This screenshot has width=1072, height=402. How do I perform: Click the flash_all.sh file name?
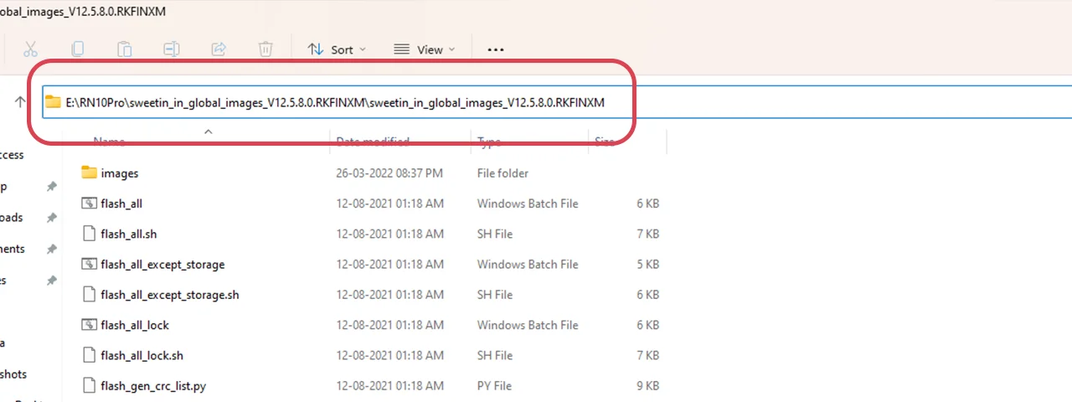129,234
